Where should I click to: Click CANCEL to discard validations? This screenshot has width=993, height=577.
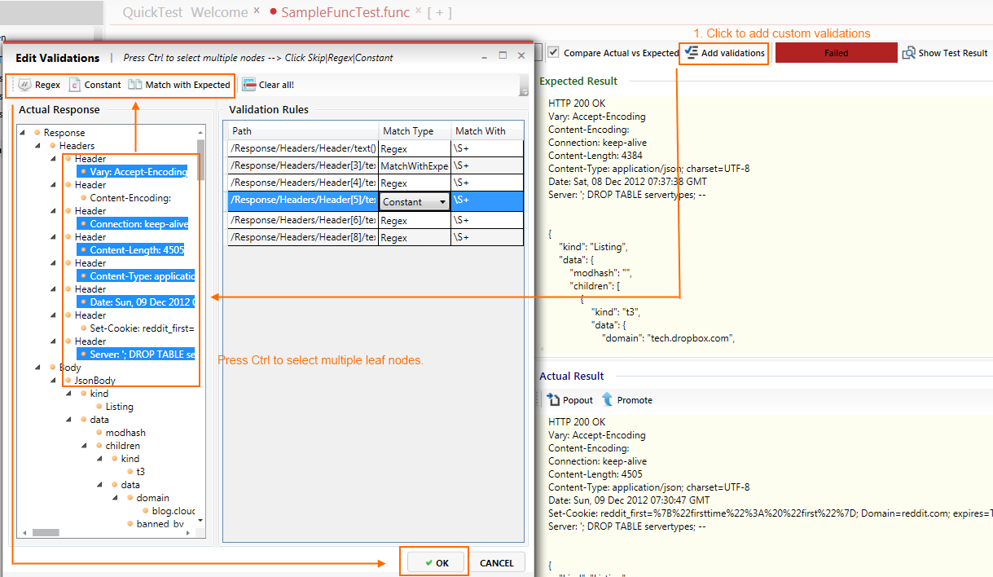[496, 562]
